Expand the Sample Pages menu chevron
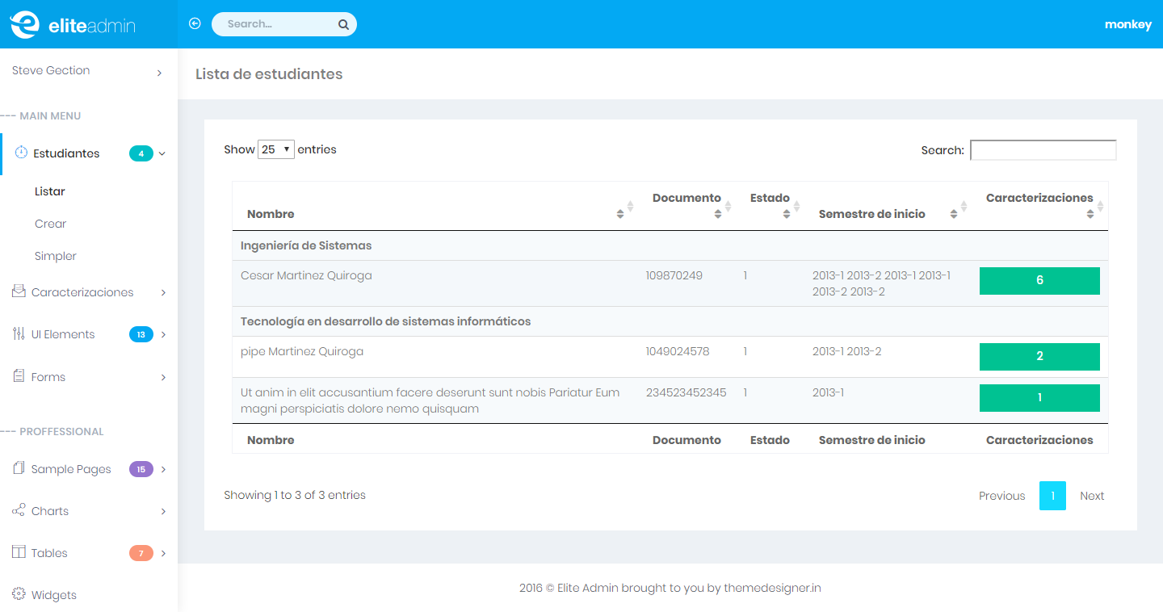The image size is (1163, 612). (163, 469)
